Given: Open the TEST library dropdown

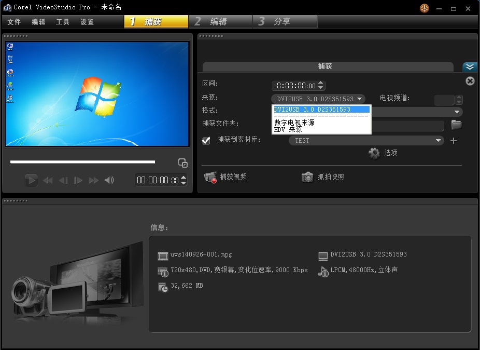Looking at the screenshot, I should [366, 141].
